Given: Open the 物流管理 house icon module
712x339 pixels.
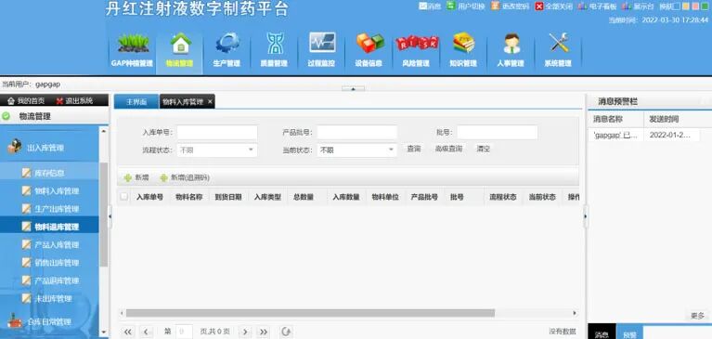Looking at the screenshot, I should (179, 50).
